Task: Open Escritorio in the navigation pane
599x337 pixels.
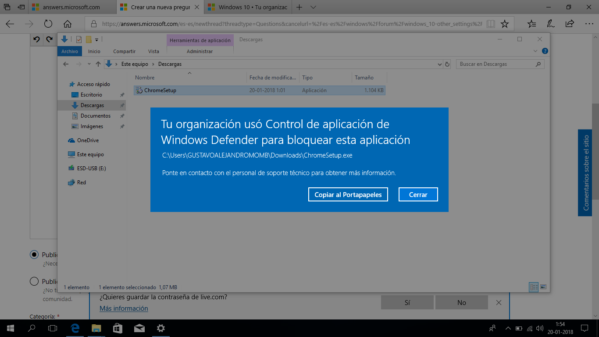Action: tap(91, 95)
